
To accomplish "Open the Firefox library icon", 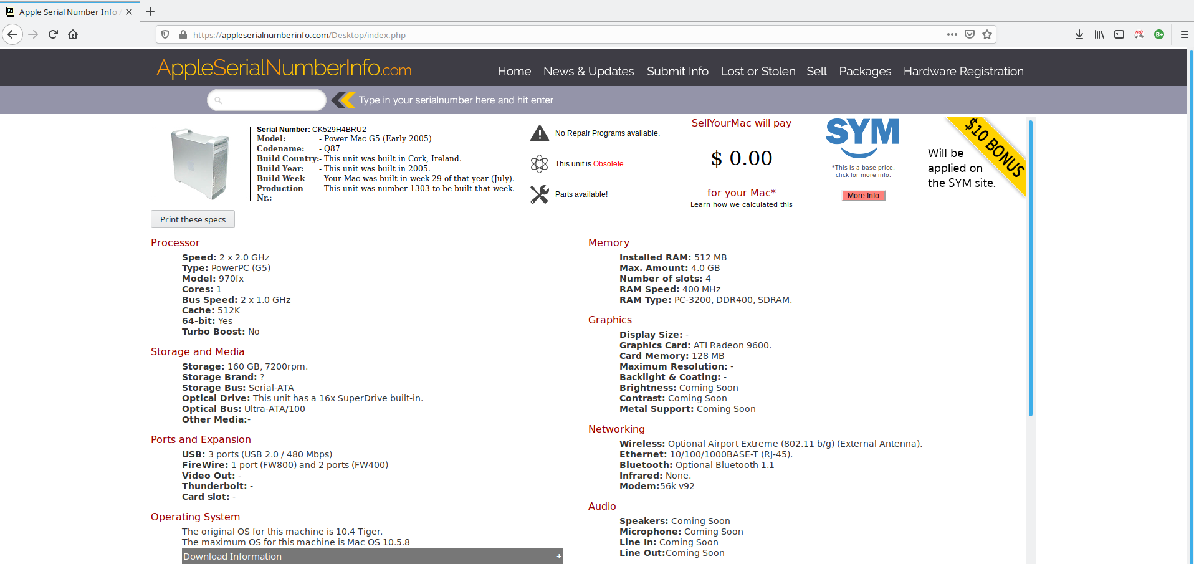I will 1099,34.
